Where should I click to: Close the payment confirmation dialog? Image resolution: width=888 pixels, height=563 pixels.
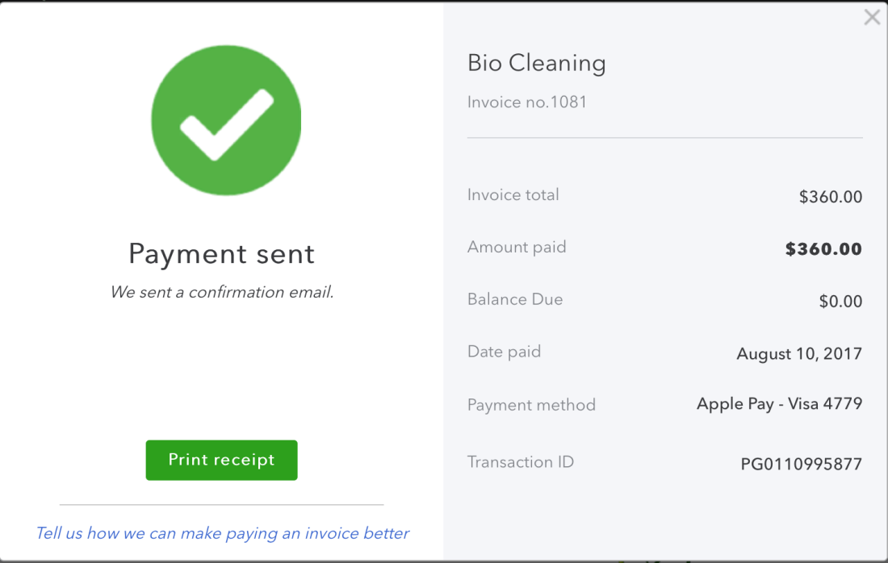click(x=872, y=17)
